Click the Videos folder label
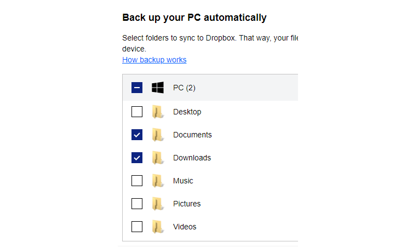The height and width of the screenshot is (248, 418). coord(185,227)
